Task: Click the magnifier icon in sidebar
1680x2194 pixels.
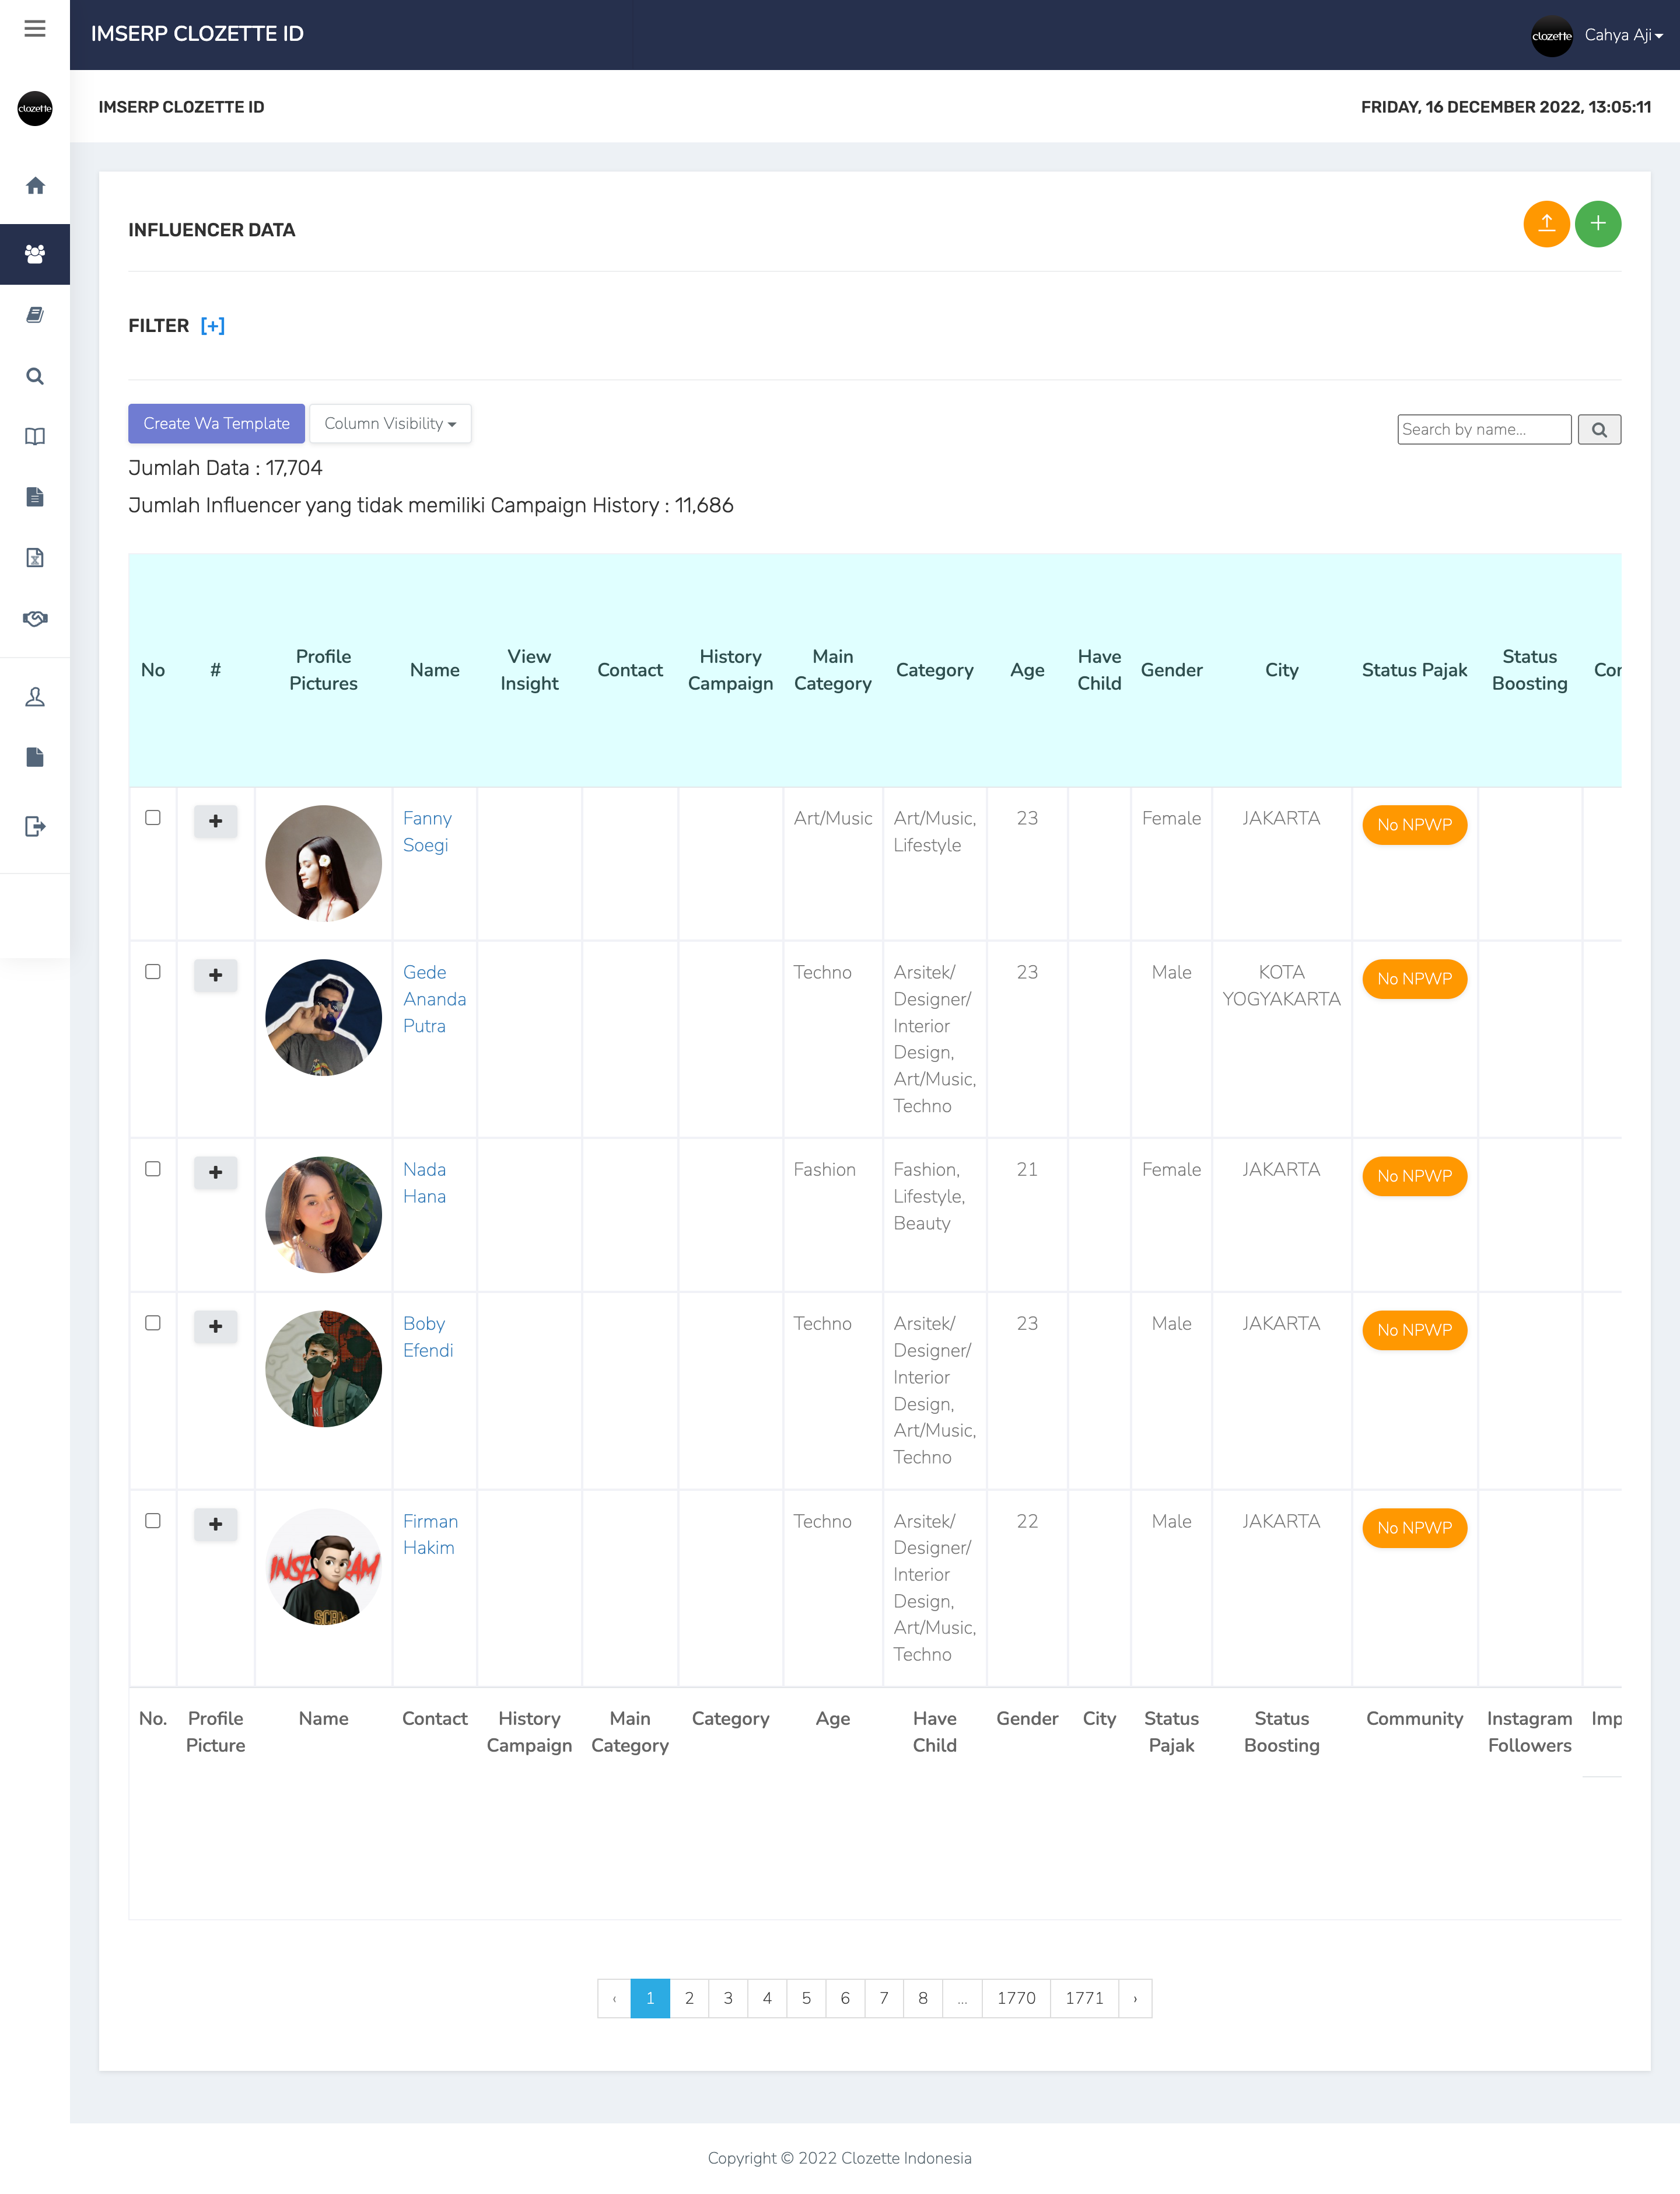Action: point(35,376)
